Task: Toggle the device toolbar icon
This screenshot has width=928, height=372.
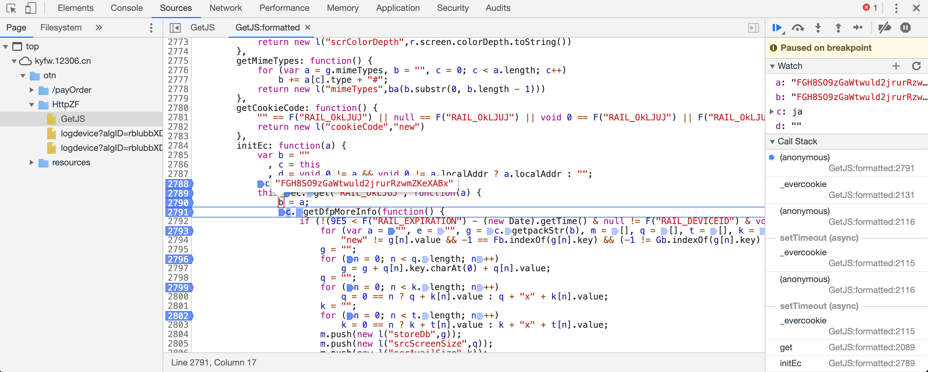Action: point(31,8)
